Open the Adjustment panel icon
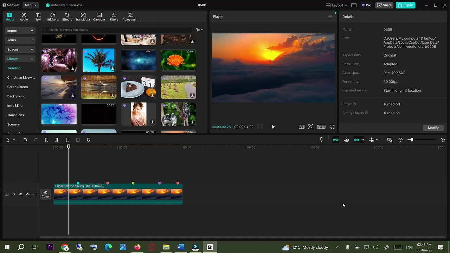Screen dimensions: 450x253 [130, 17]
